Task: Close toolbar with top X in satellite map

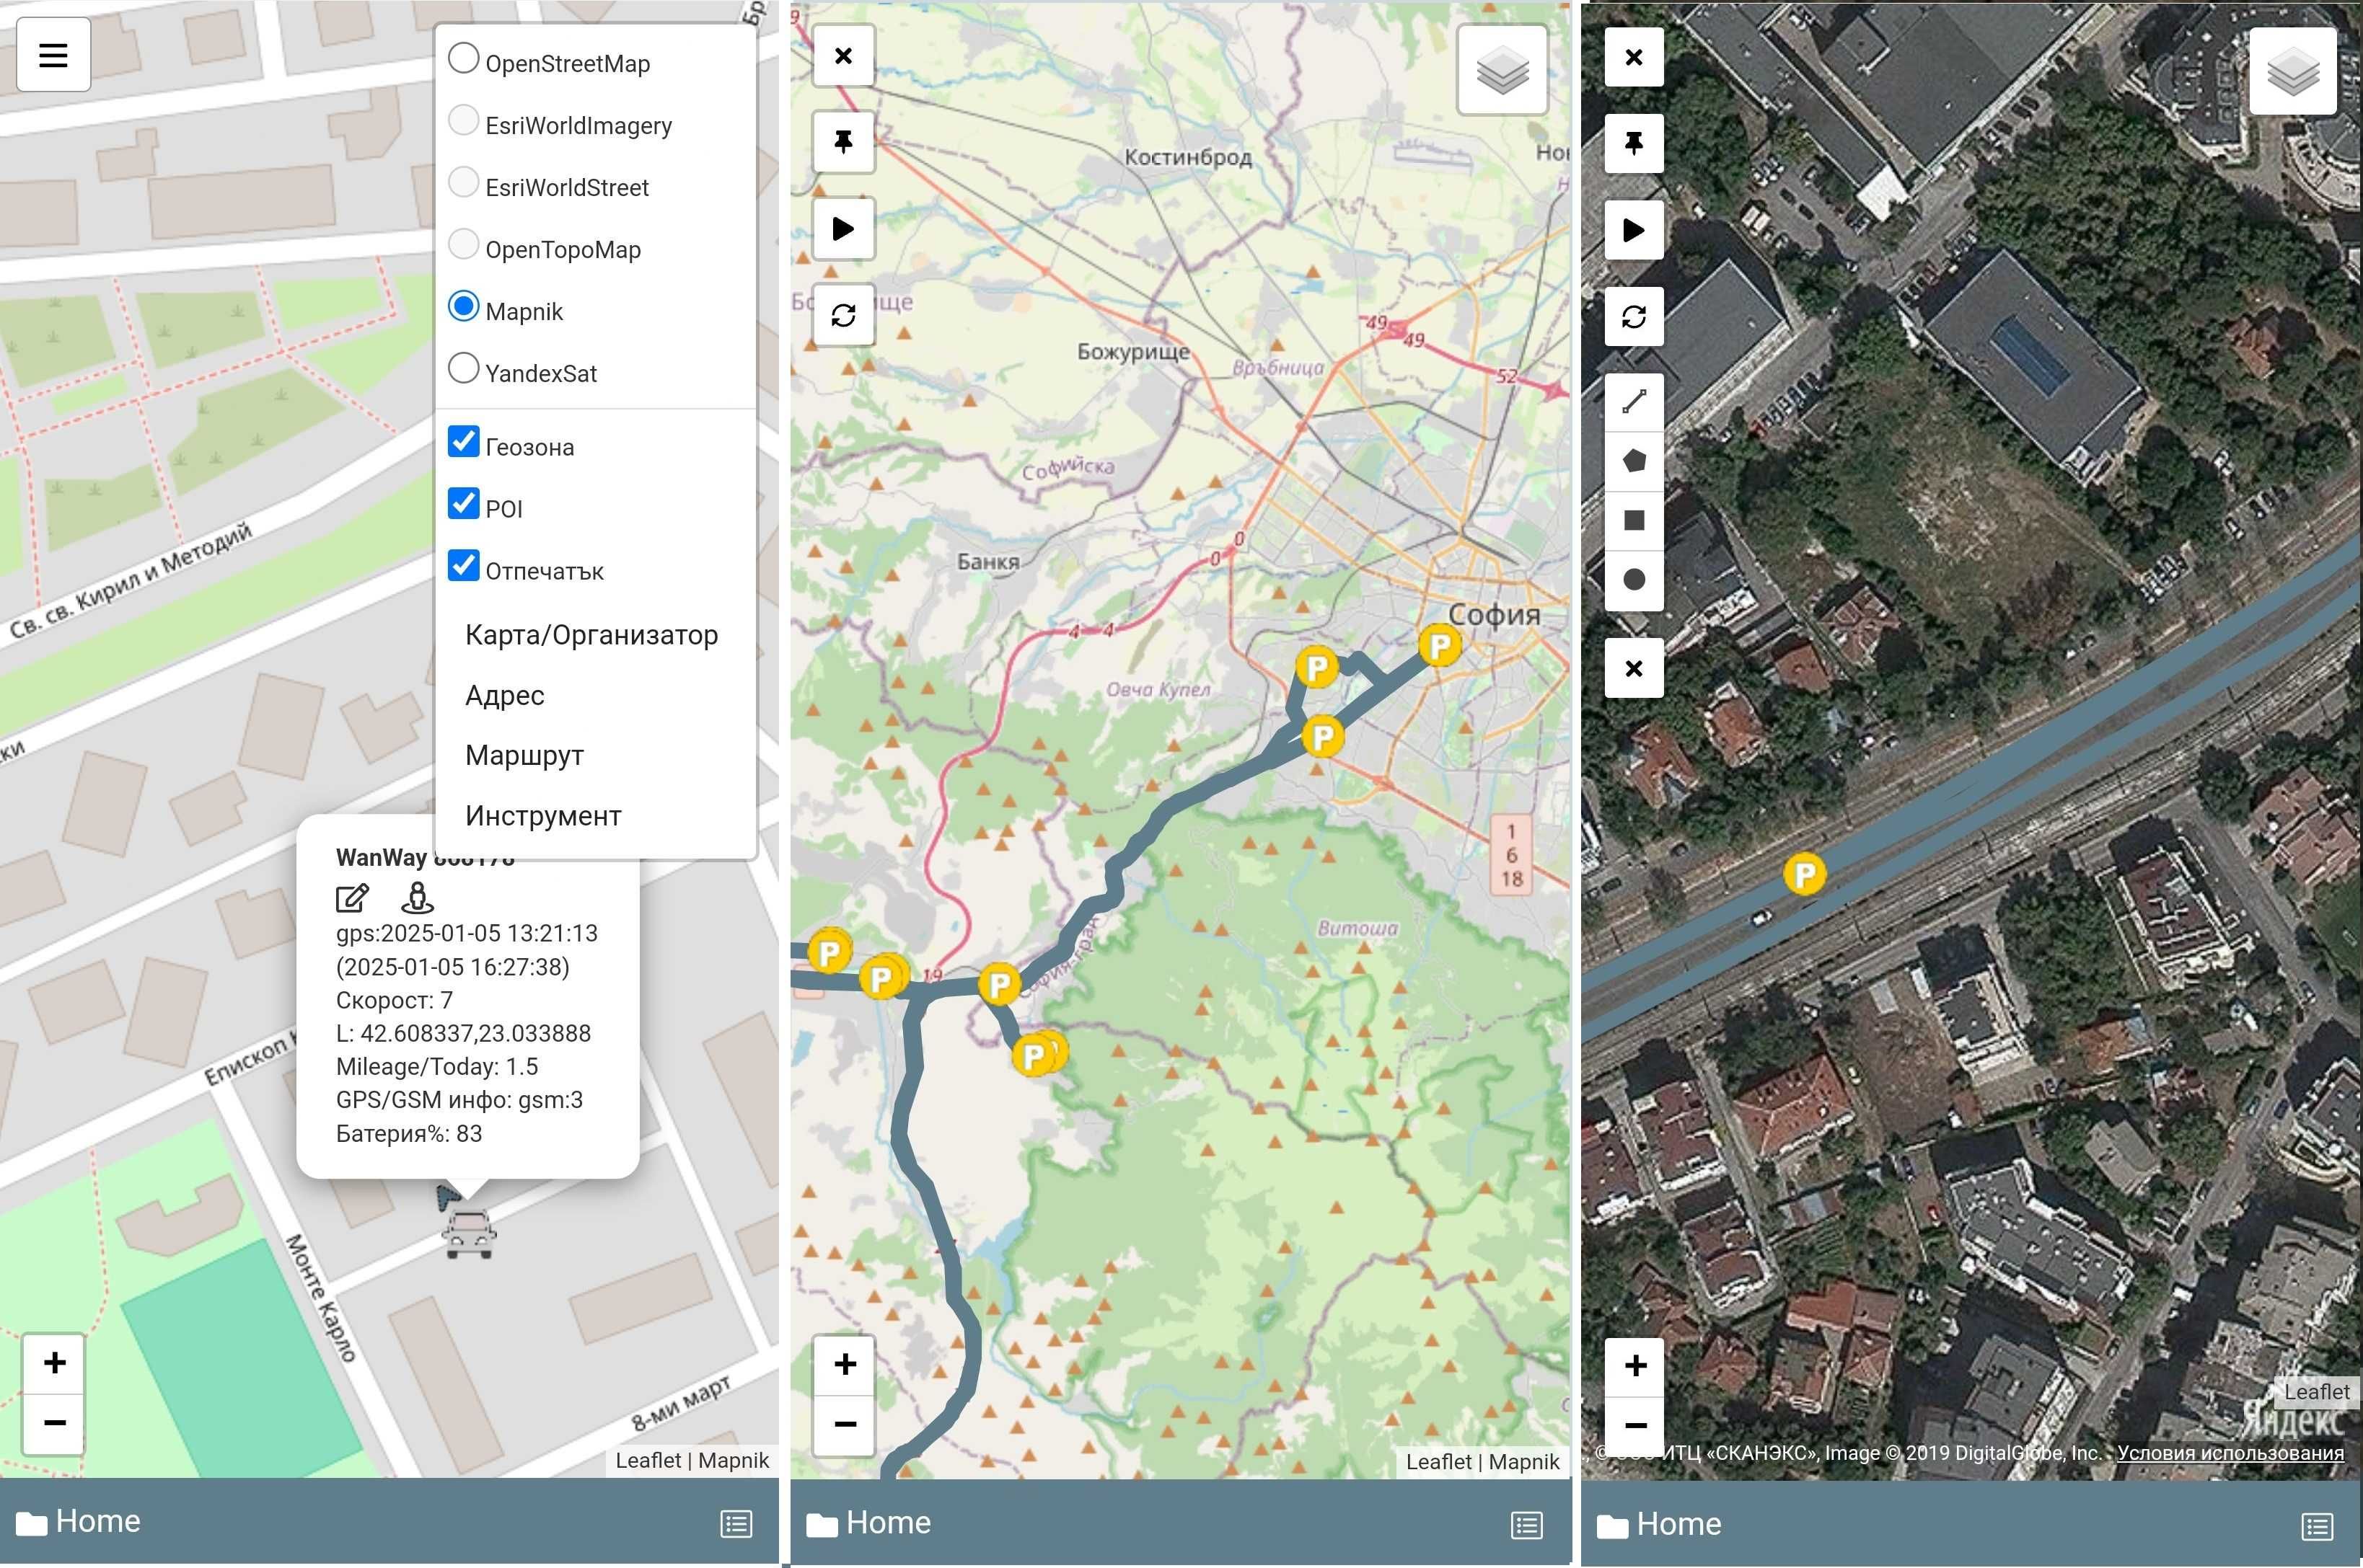Action: 1634,57
